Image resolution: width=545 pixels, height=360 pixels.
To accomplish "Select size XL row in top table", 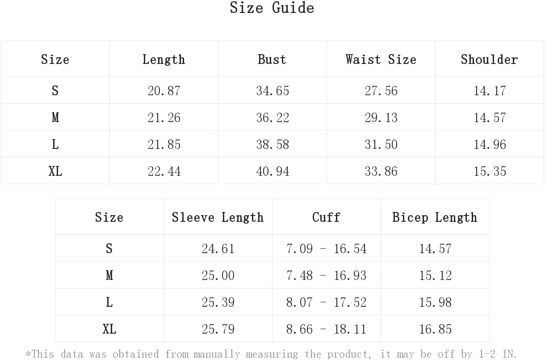I will (x=272, y=171).
